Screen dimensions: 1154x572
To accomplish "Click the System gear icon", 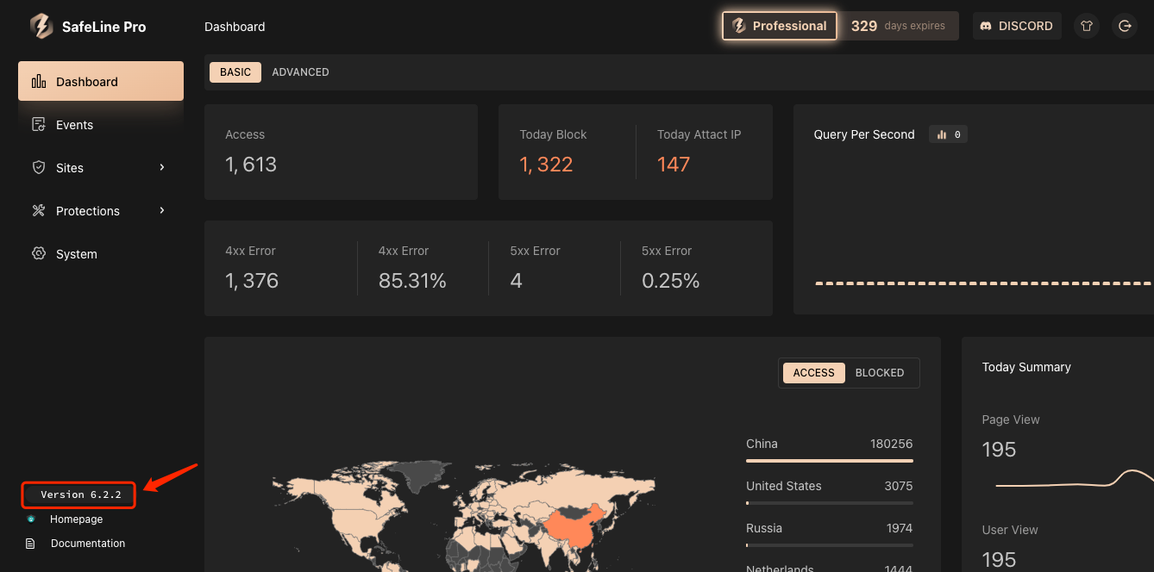I will pyautogui.click(x=39, y=254).
